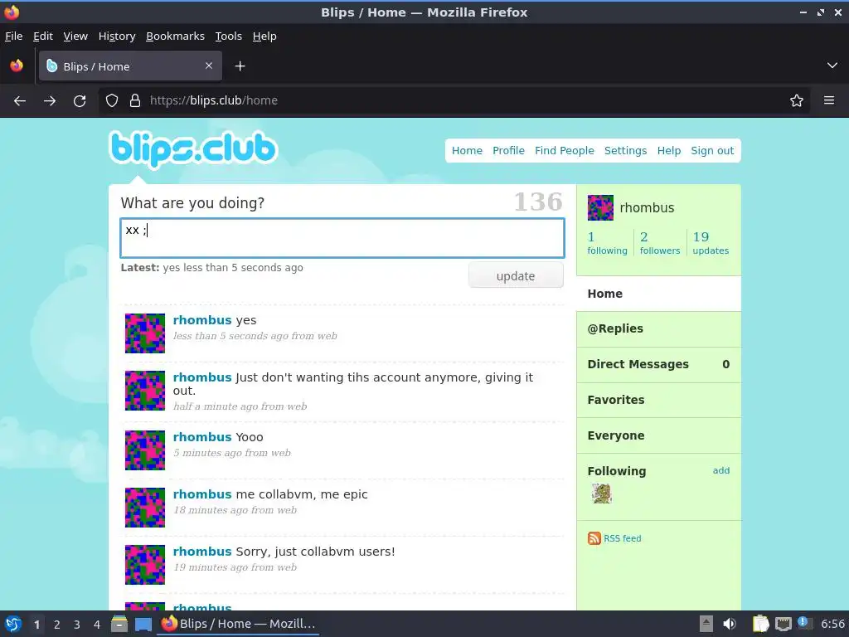Switch to workspace 4 in the pager
This screenshot has height=637, width=849.
pyautogui.click(x=97, y=625)
